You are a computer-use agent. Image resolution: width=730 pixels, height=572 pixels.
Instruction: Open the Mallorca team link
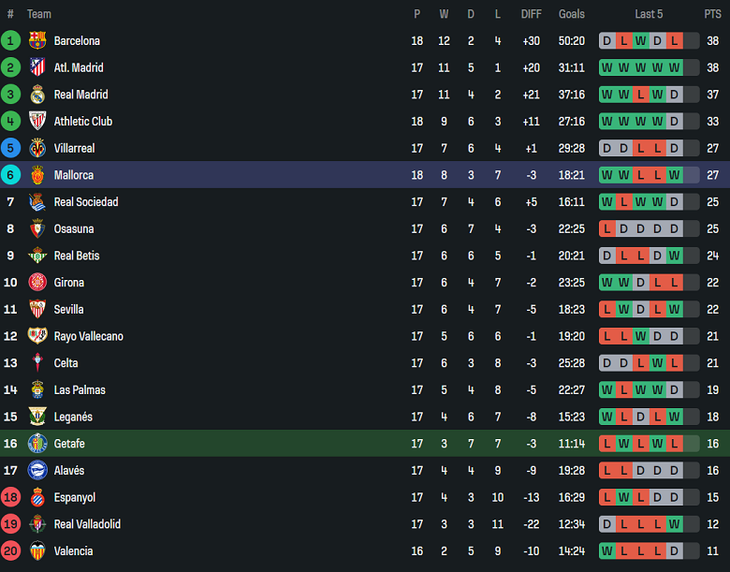[73, 175]
